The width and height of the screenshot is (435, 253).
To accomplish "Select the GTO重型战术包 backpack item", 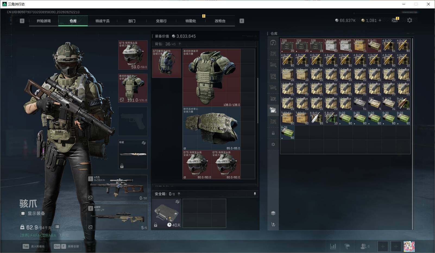I will coord(166,63).
